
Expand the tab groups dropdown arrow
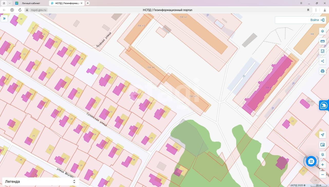point(10,3)
